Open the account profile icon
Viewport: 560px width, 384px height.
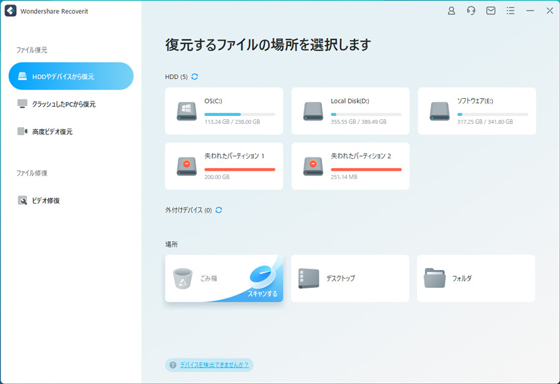click(x=451, y=11)
